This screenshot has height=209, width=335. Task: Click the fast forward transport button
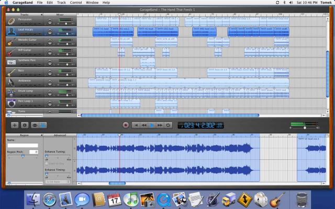click(x=160, y=125)
